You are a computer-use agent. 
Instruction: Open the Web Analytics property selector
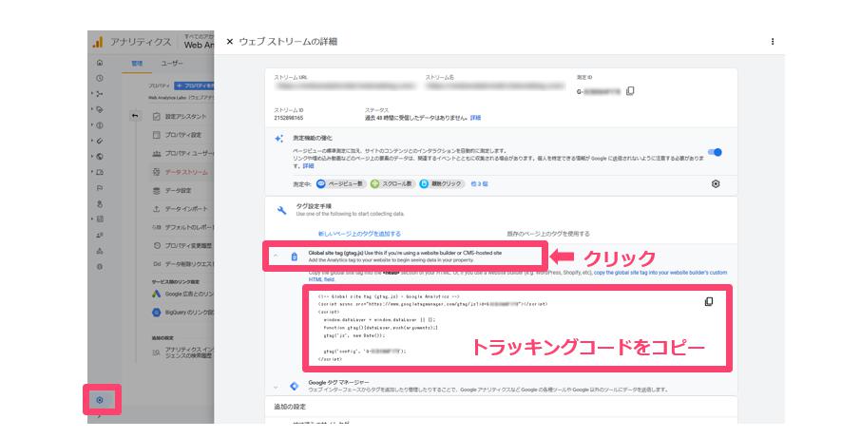click(199, 43)
